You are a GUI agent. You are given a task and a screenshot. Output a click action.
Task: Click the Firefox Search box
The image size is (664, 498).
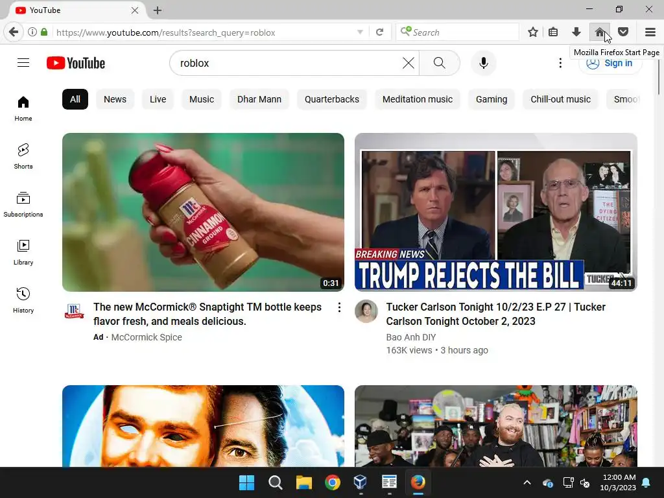[457, 32]
